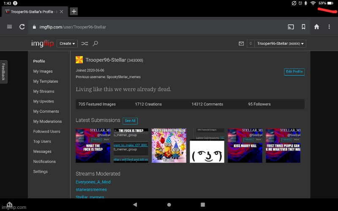Screen dimensions: 338x211
Task: Open My Upvotes in the sidebar
Action: (x=44, y=101)
